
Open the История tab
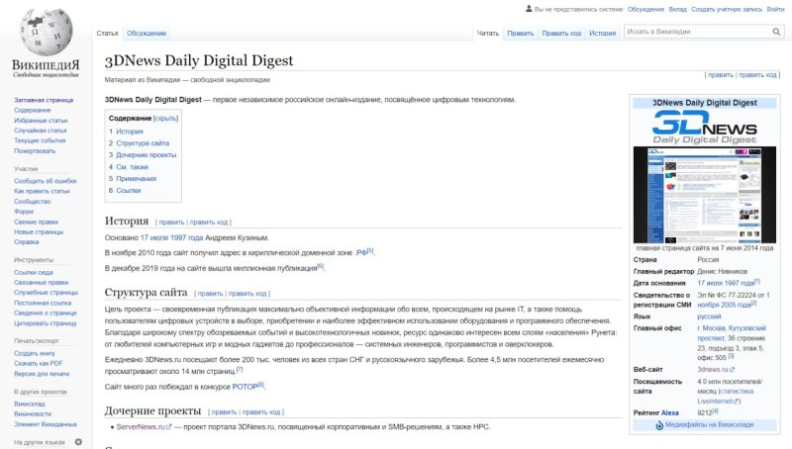click(x=602, y=34)
